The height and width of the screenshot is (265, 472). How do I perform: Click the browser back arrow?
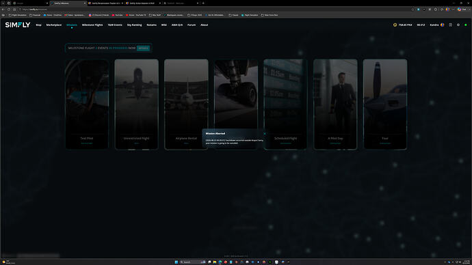[3, 10]
